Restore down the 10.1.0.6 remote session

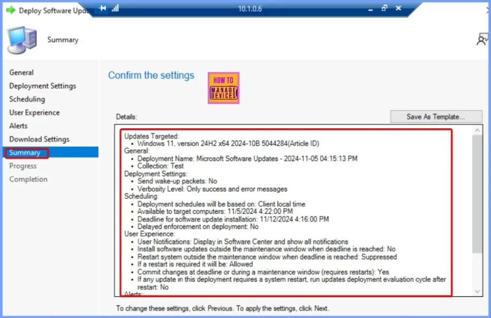point(385,8)
